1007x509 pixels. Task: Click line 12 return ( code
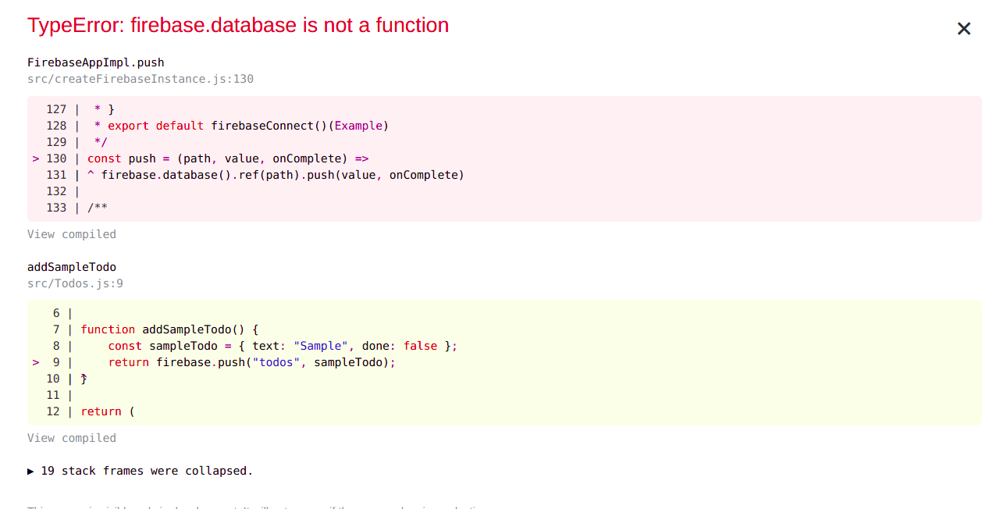coord(108,411)
